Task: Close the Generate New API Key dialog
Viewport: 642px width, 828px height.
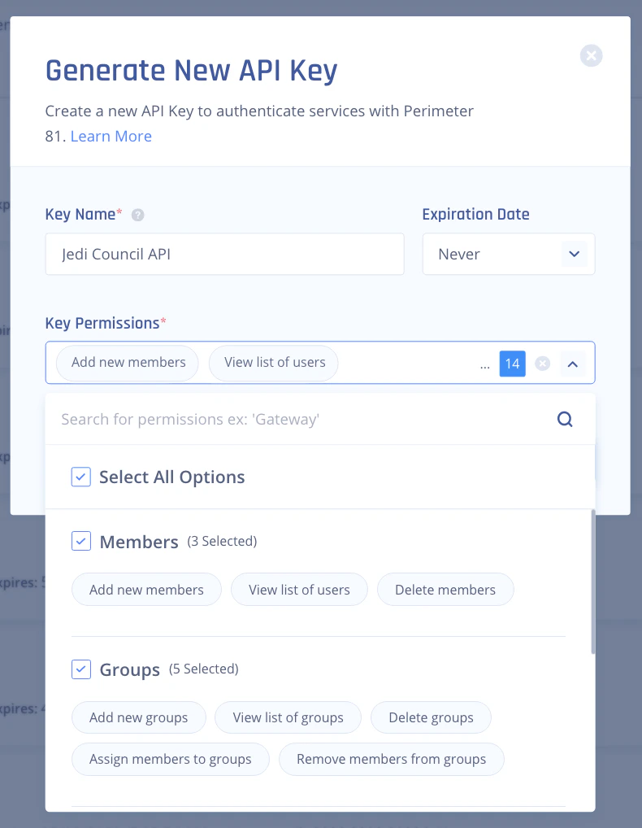Action: coord(591,55)
